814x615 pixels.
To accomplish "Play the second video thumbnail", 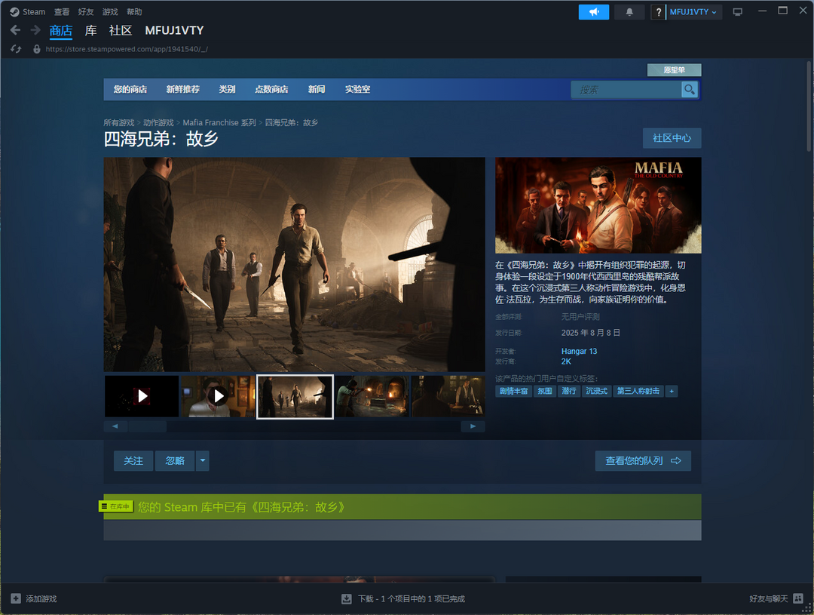I will (x=218, y=396).
